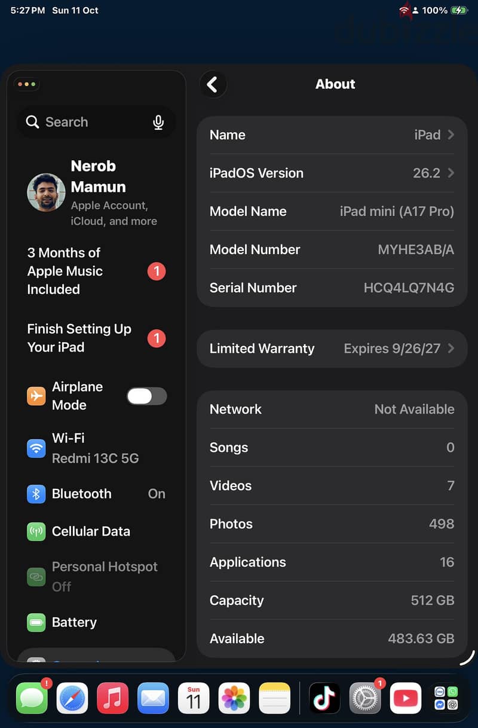Go back with the chevron button

pos(213,84)
